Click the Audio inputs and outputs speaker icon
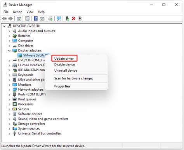The height and width of the screenshot is (150, 184). tap(15, 31)
